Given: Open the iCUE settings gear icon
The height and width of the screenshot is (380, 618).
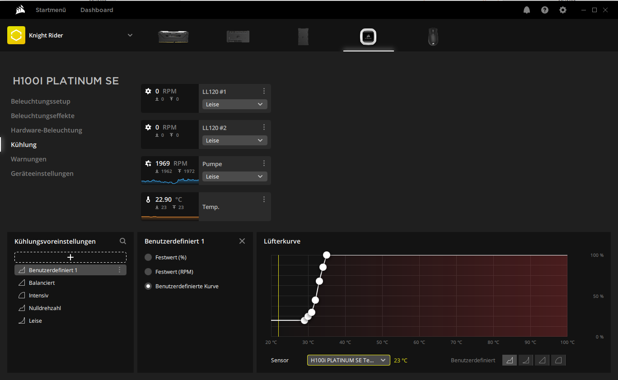Looking at the screenshot, I should [563, 10].
